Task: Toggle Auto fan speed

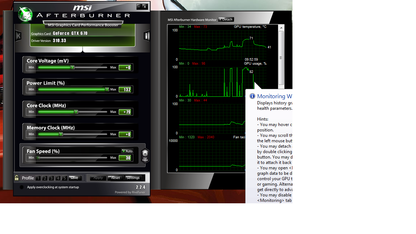Action: (x=127, y=151)
